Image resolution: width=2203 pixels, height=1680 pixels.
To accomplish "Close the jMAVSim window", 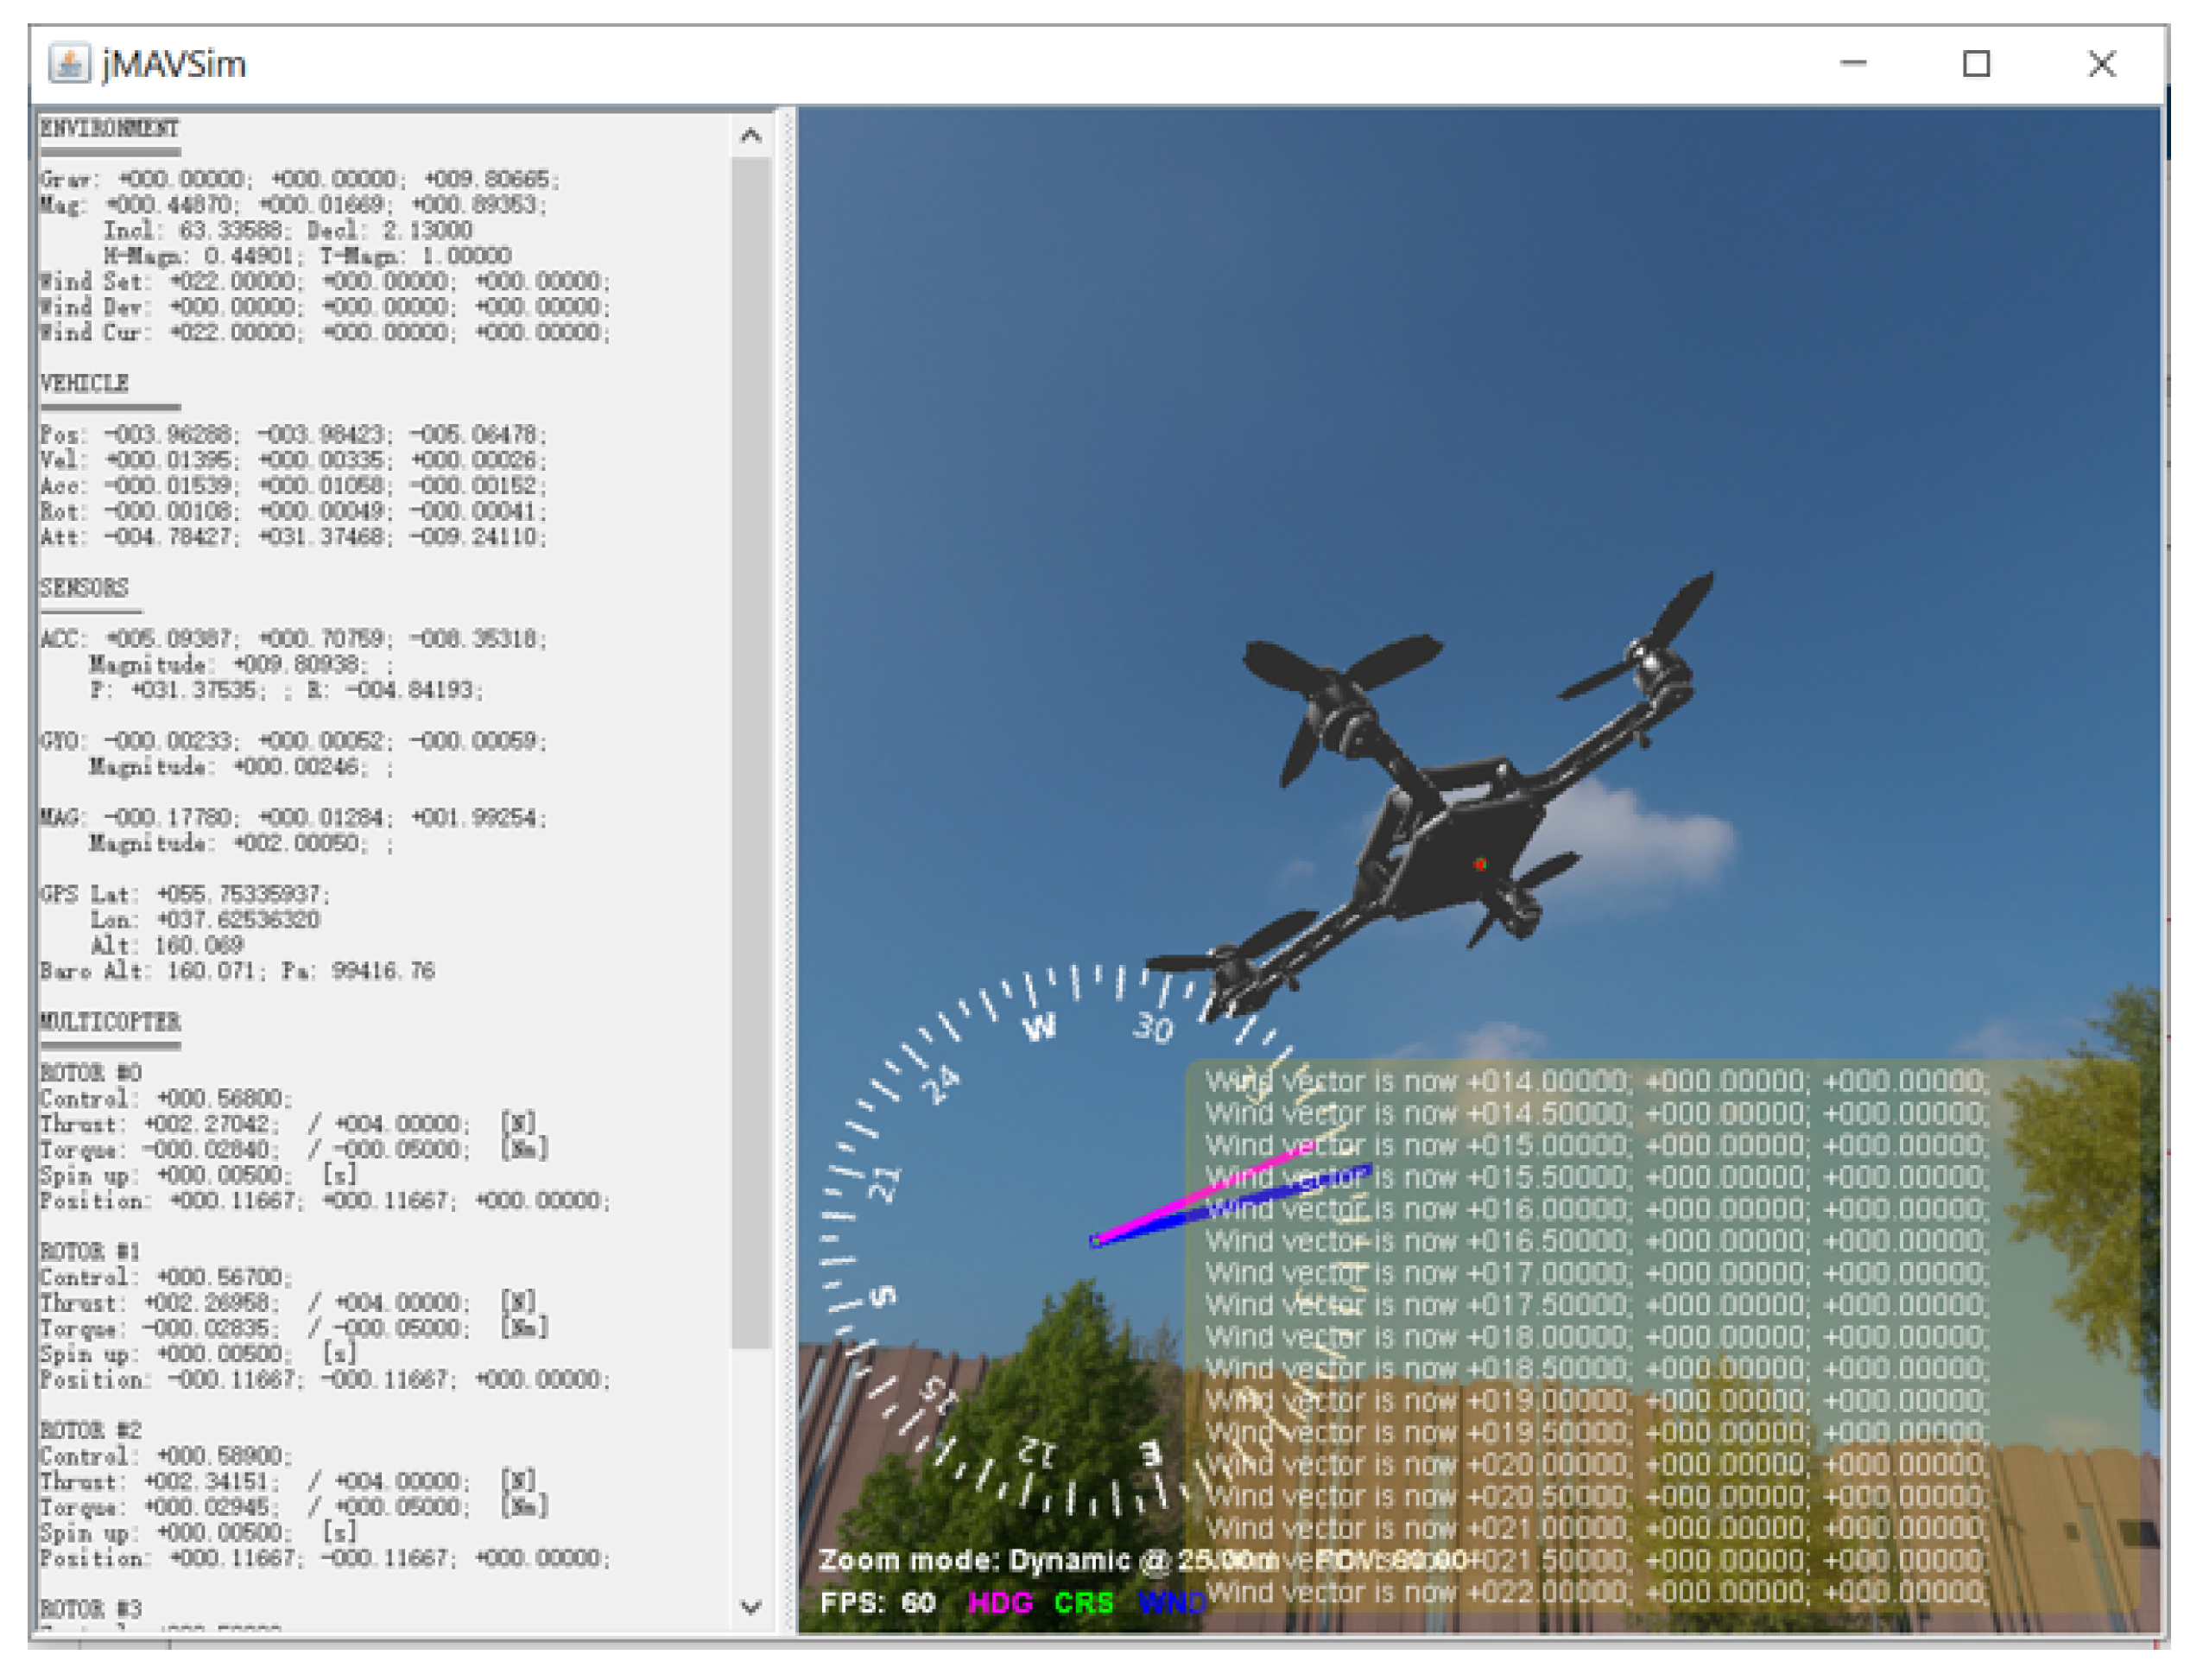I will [2101, 63].
